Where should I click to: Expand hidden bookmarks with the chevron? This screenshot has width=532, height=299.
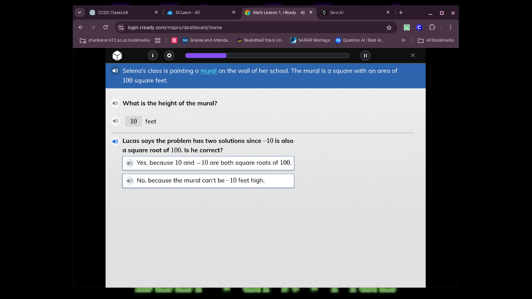point(403,40)
